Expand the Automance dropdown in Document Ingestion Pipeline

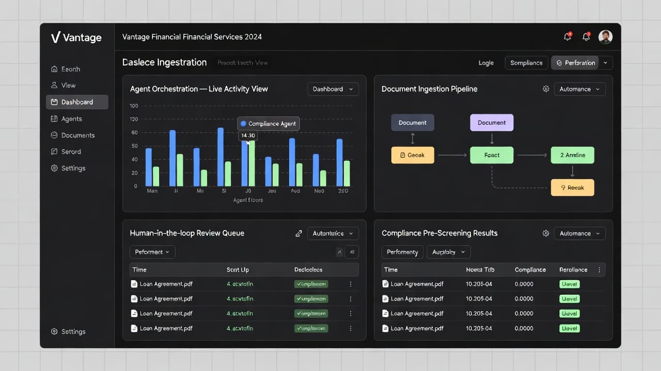tap(579, 89)
